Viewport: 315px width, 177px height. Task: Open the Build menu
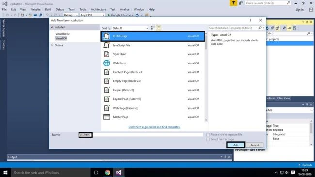tap(48, 9)
